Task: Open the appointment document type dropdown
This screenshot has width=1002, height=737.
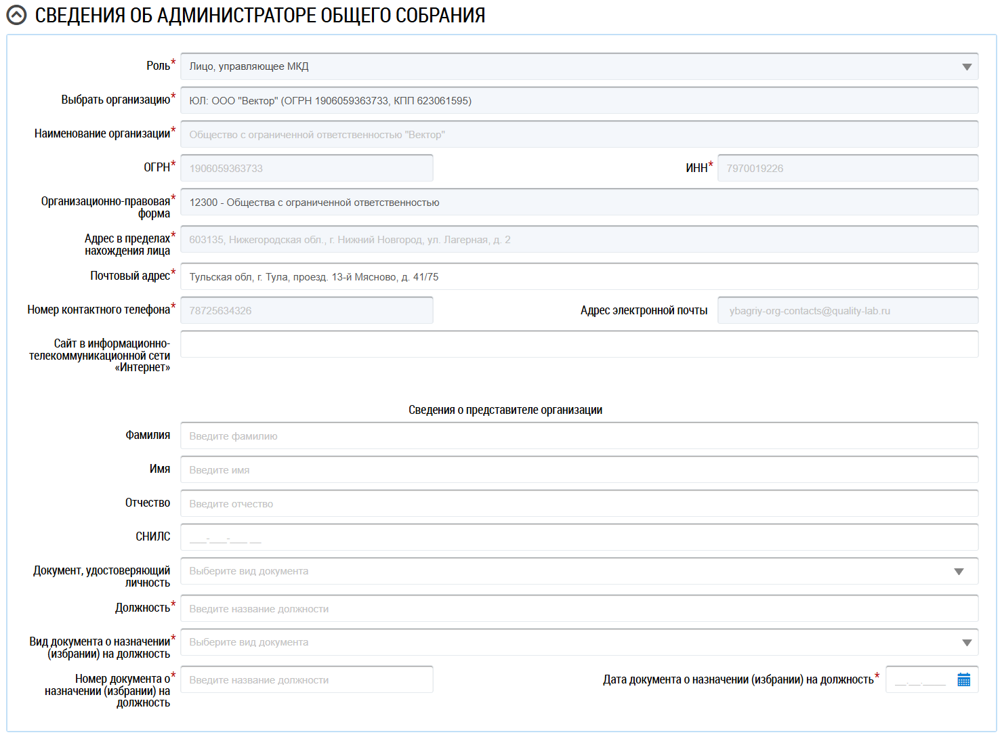Action: click(966, 642)
